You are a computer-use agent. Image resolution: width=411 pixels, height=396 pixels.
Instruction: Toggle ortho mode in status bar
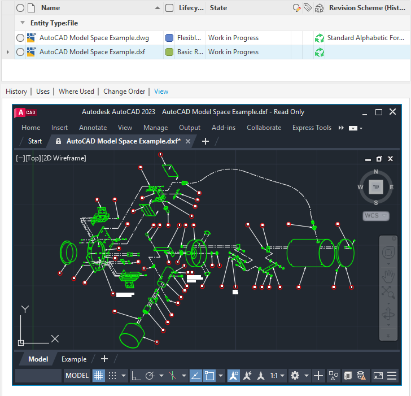(x=135, y=376)
